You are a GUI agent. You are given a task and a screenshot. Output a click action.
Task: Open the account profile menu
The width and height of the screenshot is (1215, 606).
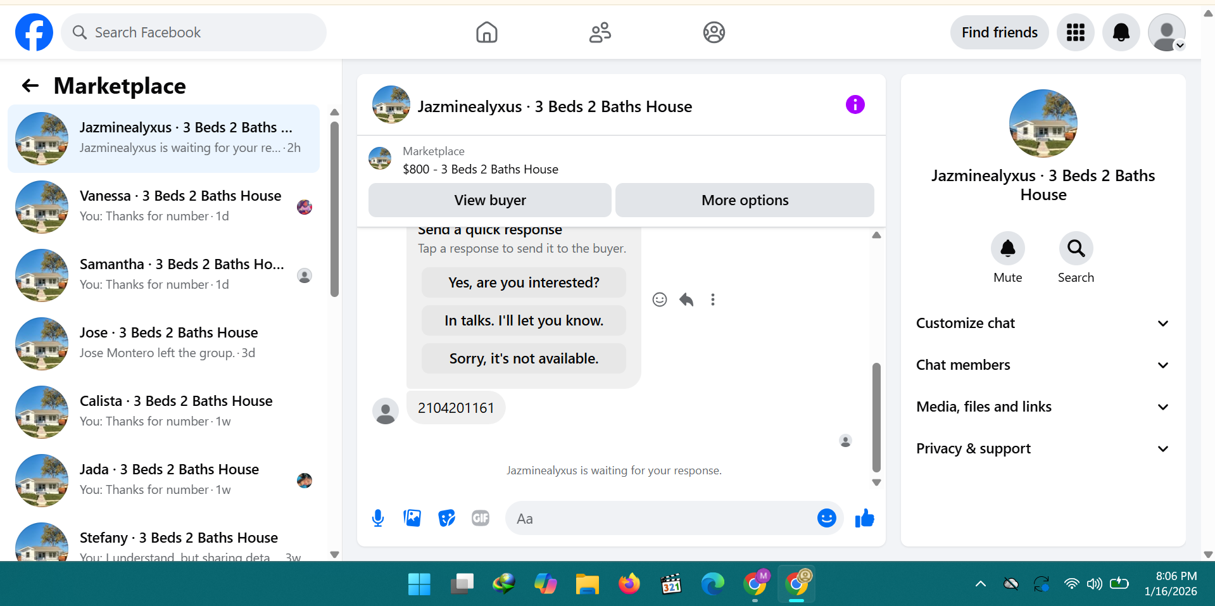tap(1166, 32)
